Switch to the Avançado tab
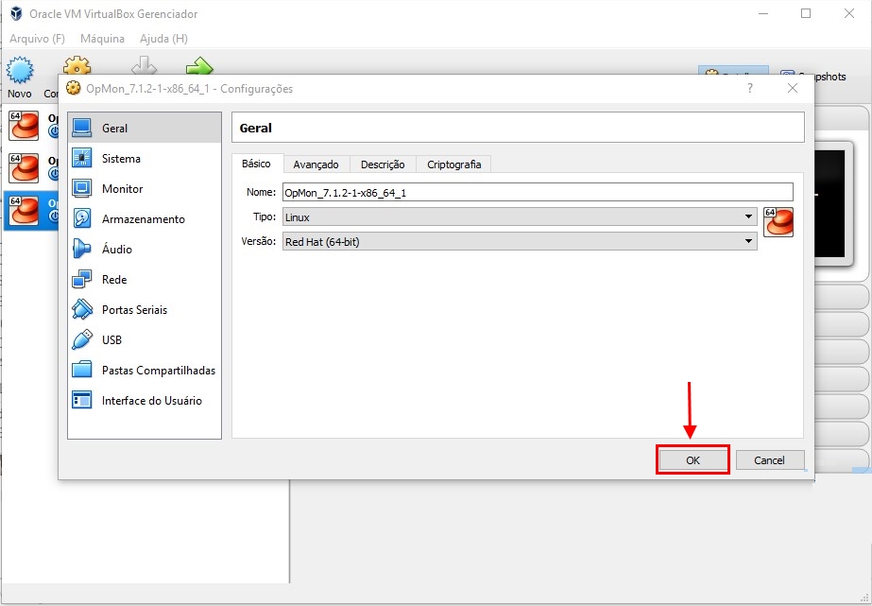This screenshot has height=606, width=872. coord(316,164)
